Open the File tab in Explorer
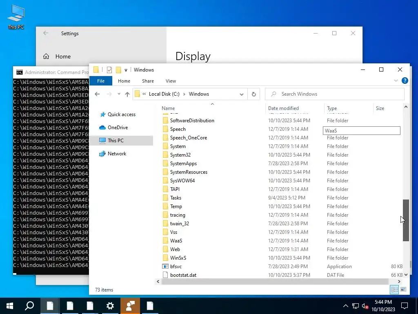418x314 pixels. tap(101, 81)
